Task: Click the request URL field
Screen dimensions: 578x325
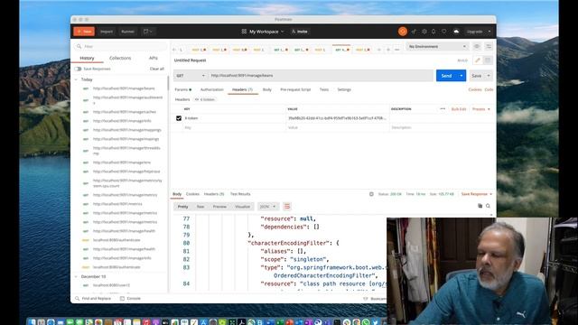Action: click(x=321, y=76)
